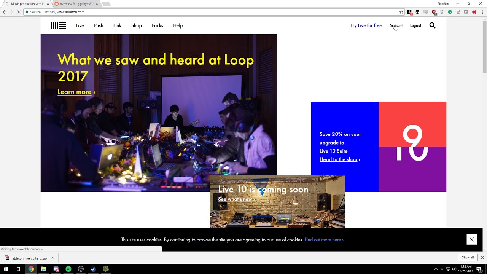Click the gray shield extension icon

click(466, 12)
